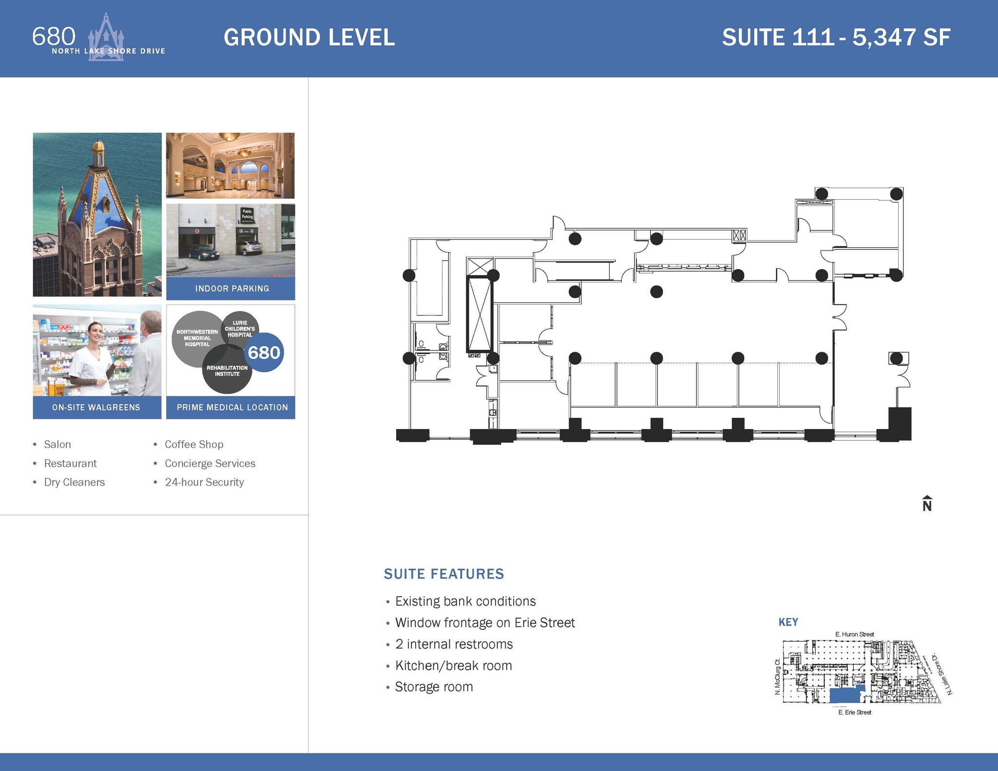Click the SUITE FEATURES heading
998x771 pixels.
(444, 574)
